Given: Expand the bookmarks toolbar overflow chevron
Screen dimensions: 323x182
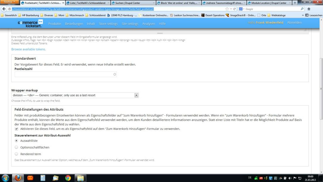Looking at the screenshot, I should [303, 15].
